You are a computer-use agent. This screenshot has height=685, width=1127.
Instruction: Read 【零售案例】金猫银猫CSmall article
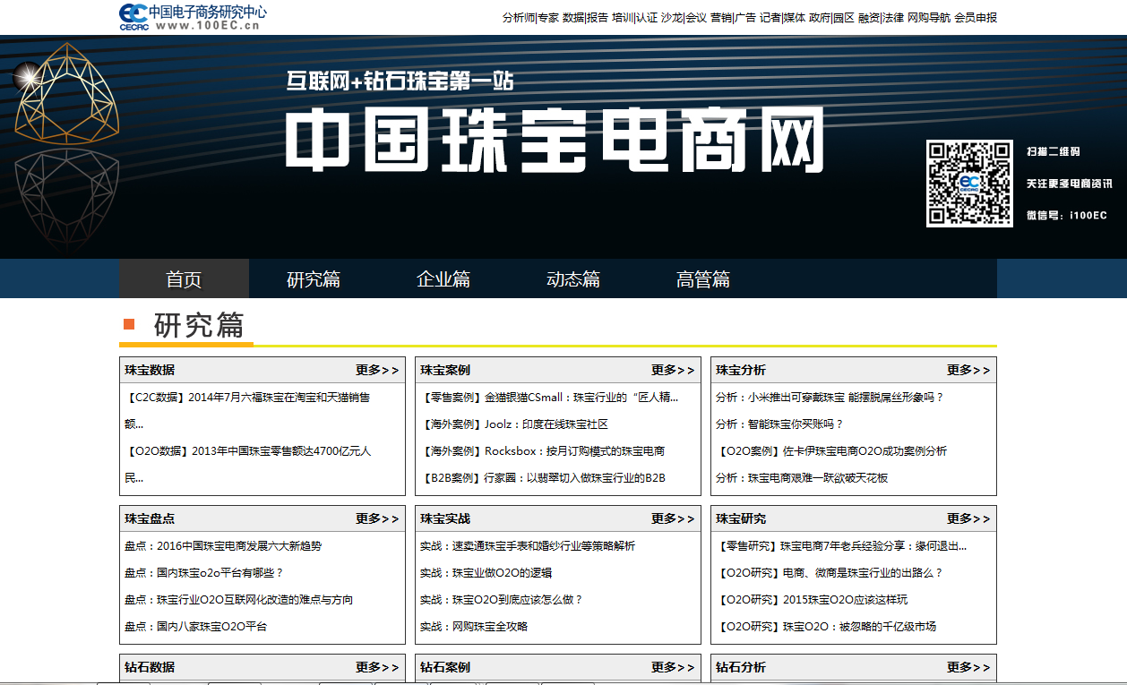[549, 397]
